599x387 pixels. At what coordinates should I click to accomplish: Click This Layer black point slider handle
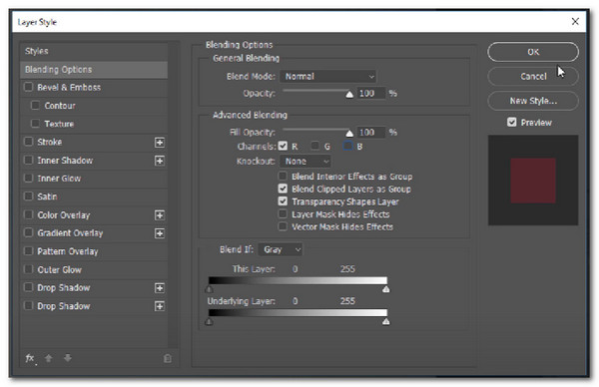(x=209, y=289)
